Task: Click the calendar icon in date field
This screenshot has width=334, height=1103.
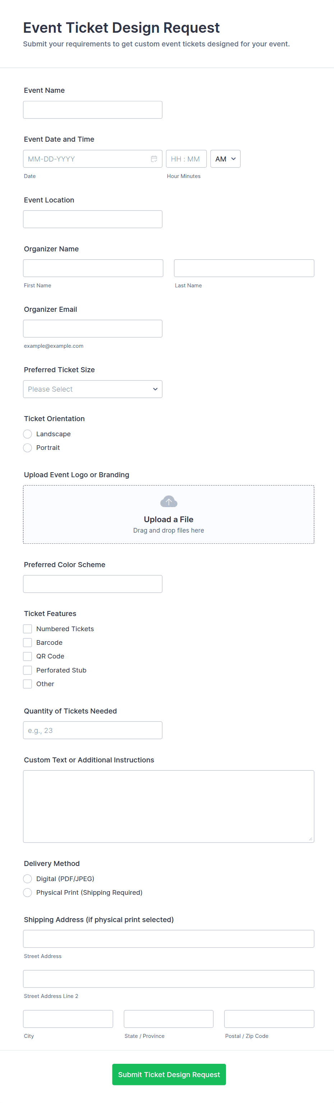Action: click(154, 159)
